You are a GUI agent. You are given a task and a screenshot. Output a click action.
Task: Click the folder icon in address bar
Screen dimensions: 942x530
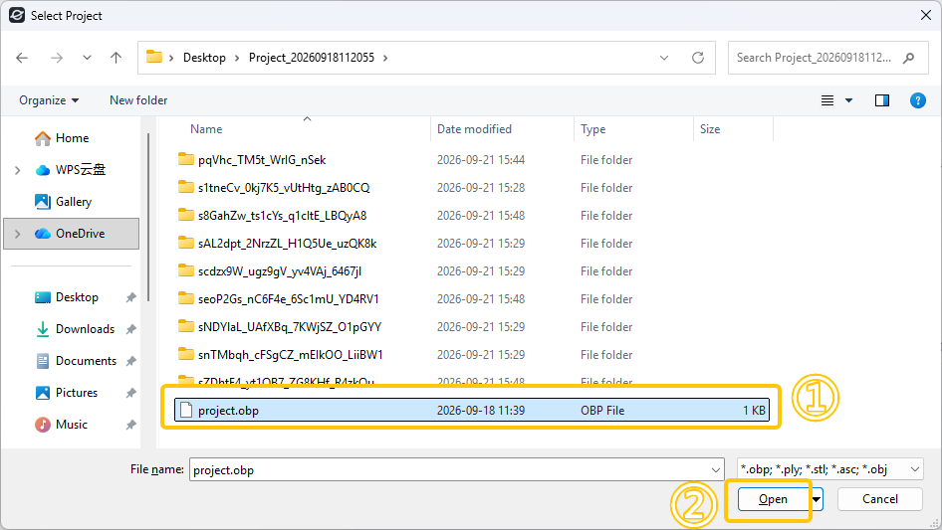pos(154,57)
